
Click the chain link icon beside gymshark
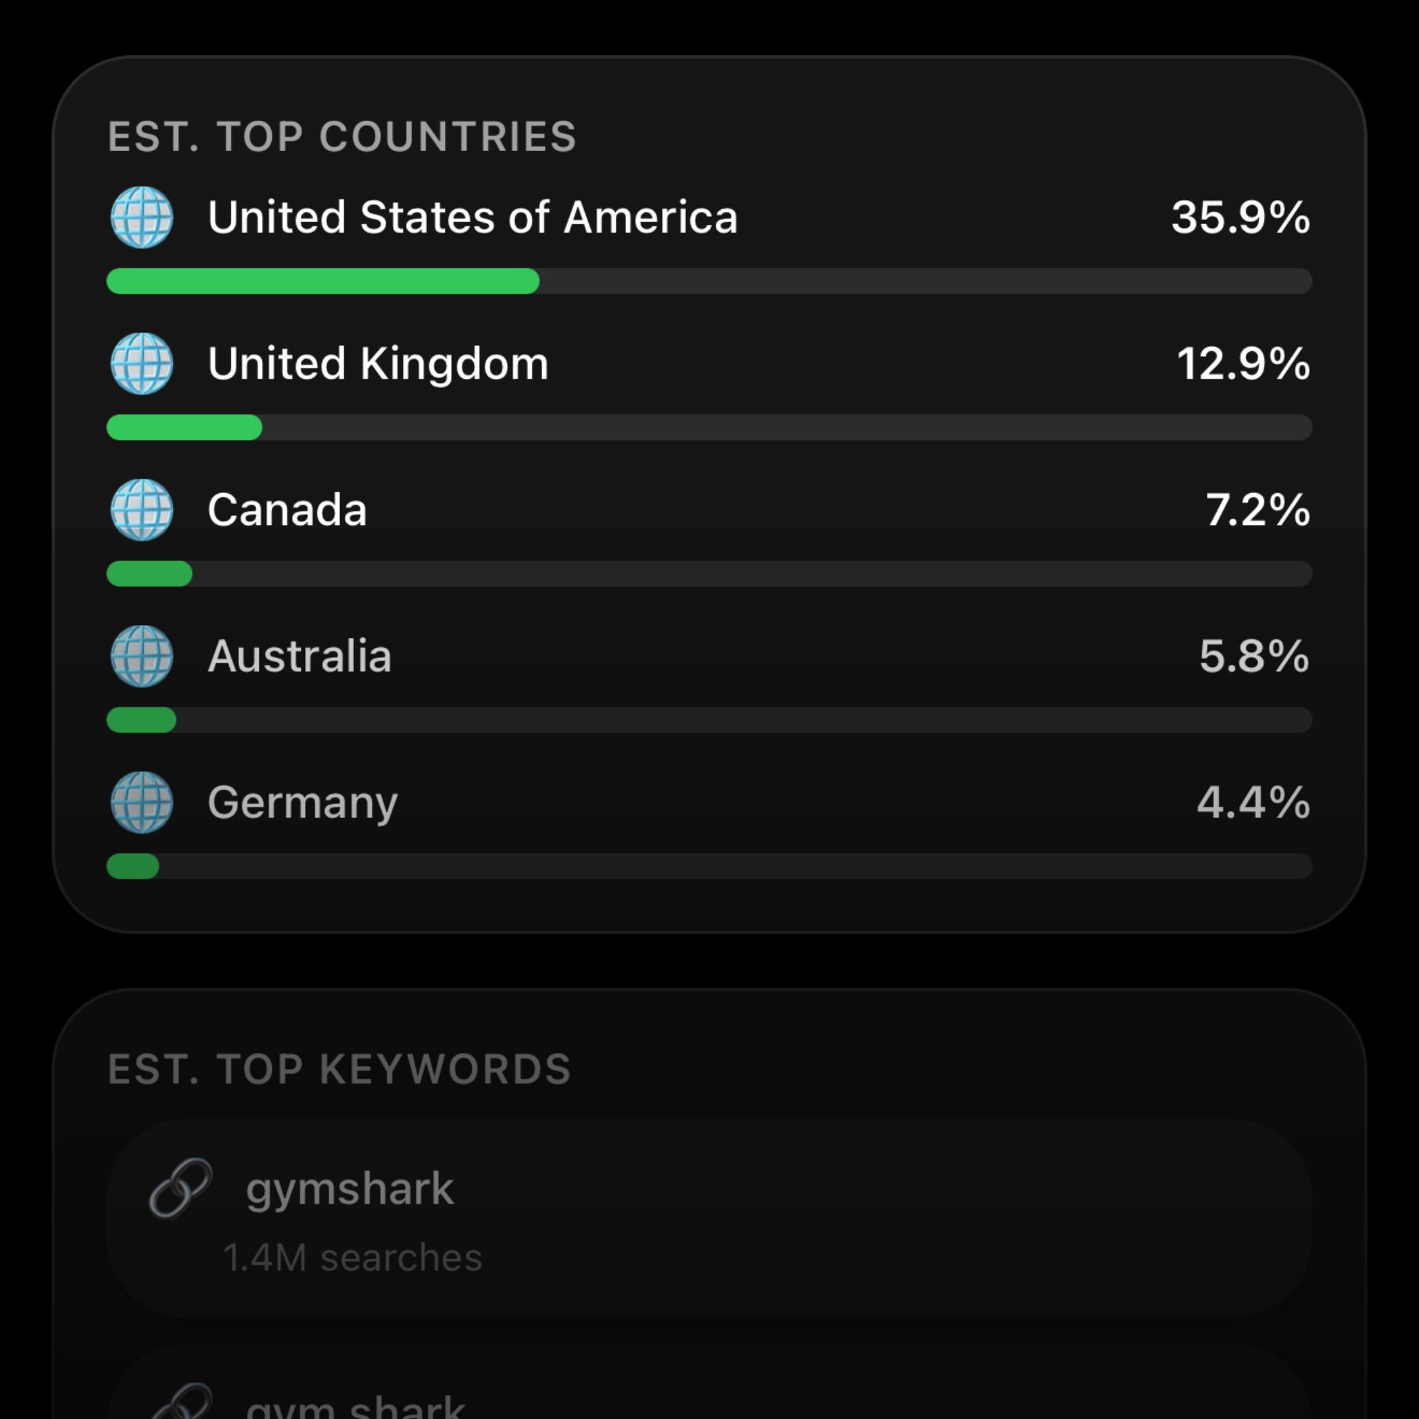pos(181,1188)
